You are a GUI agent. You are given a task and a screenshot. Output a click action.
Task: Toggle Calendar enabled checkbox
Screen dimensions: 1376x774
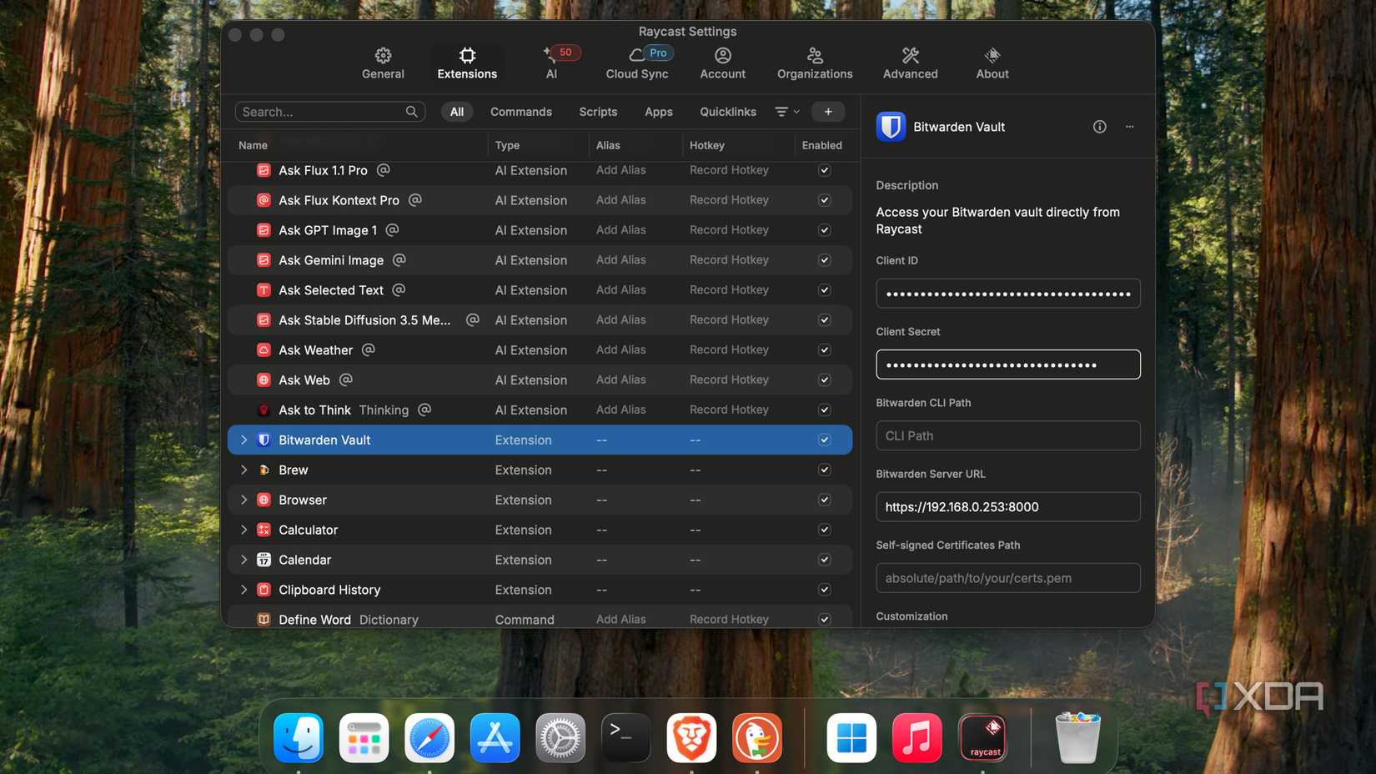[x=824, y=560]
